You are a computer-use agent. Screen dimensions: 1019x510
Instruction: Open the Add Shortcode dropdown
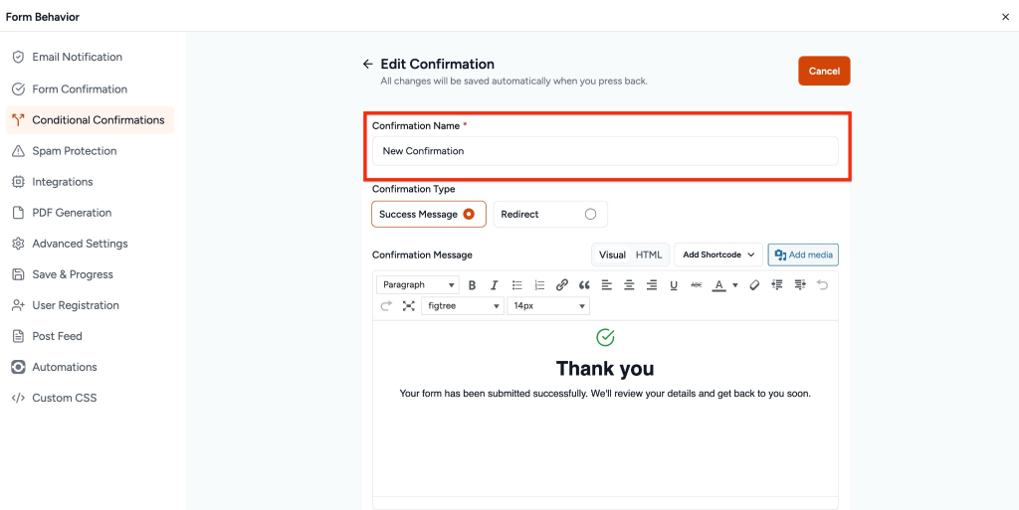tap(718, 255)
